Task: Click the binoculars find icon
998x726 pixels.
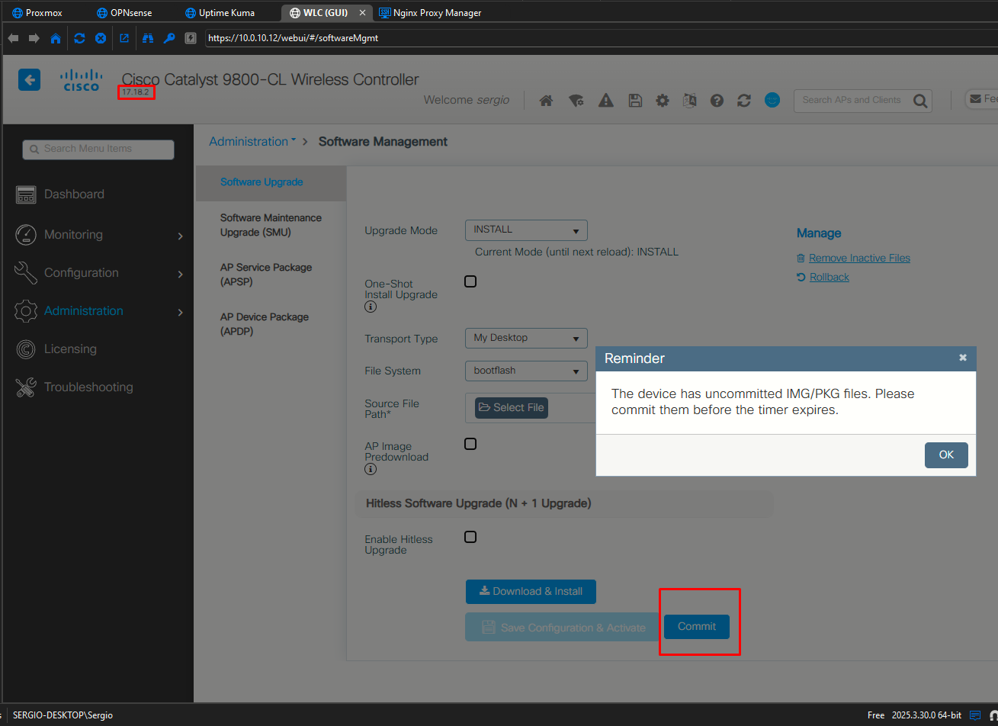Action: click(x=148, y=38)
